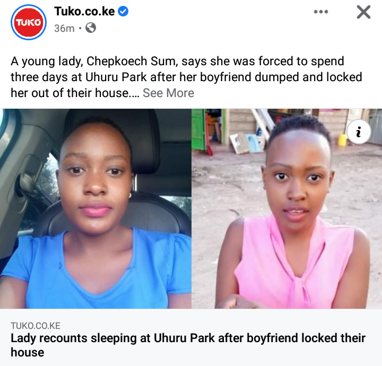Screen dimensions: 382x366
Task: Open the Lady recounts sleeping headline link
Action: pos(188,345)
